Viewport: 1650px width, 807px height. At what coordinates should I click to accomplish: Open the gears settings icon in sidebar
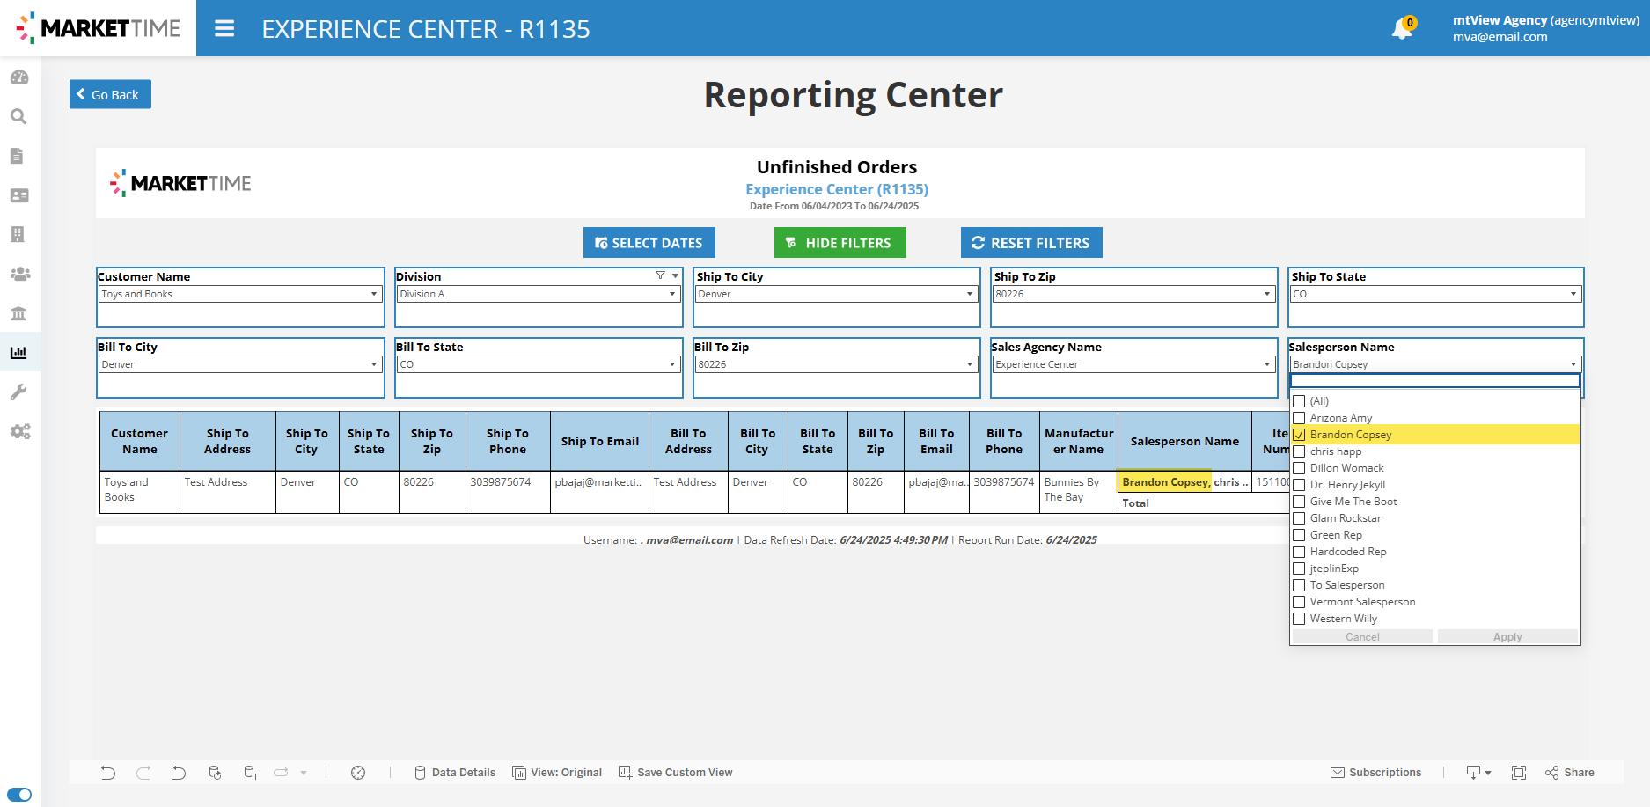[x=20, y=431]
